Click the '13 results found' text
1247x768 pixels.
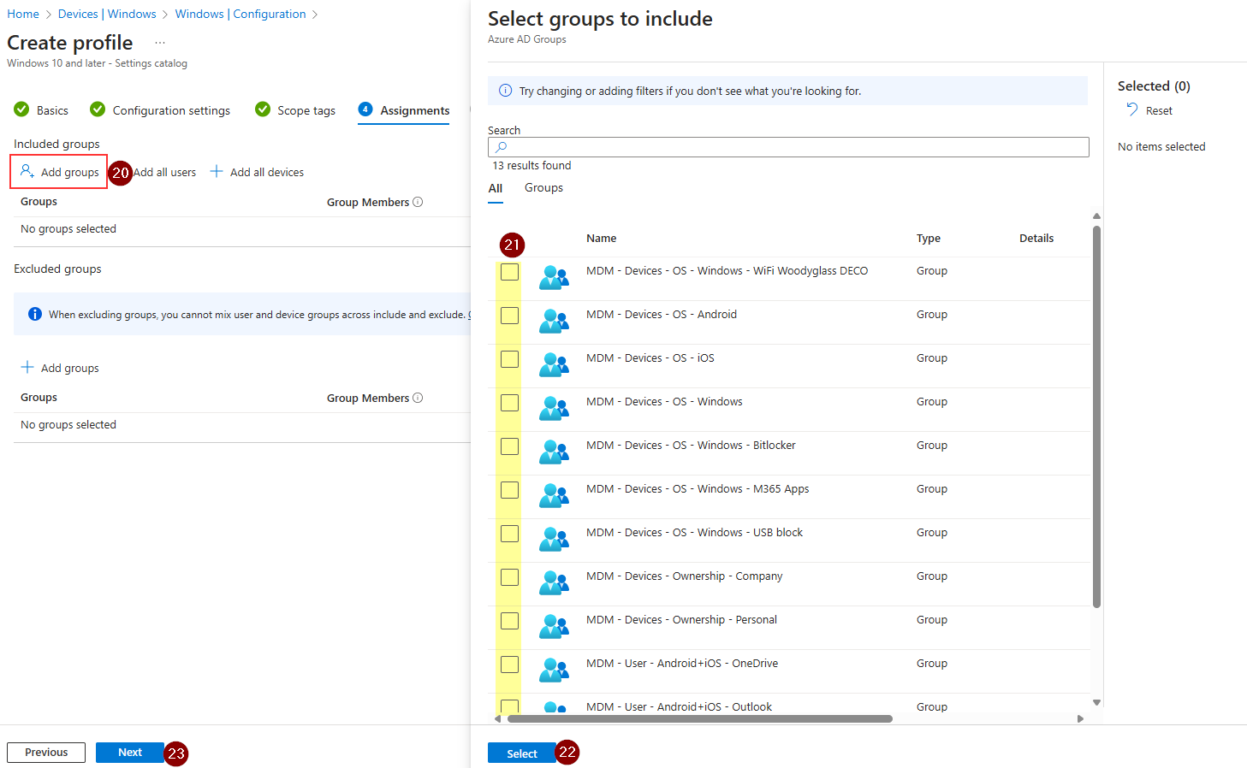531,166
